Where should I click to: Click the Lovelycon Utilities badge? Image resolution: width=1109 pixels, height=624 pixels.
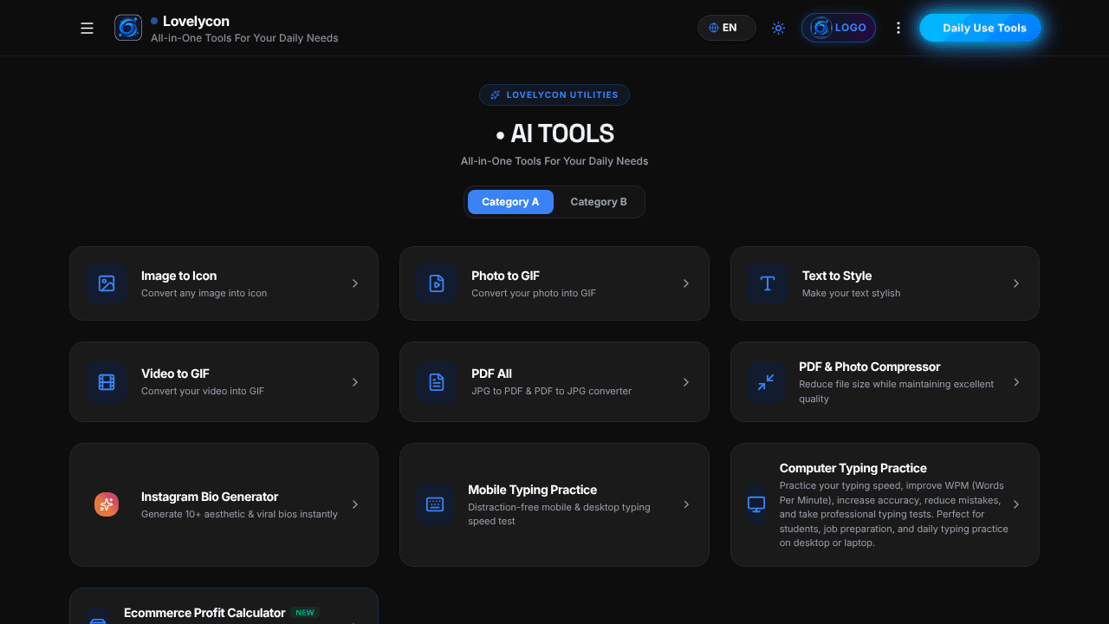pyautogui.click(x=554, y=95)
